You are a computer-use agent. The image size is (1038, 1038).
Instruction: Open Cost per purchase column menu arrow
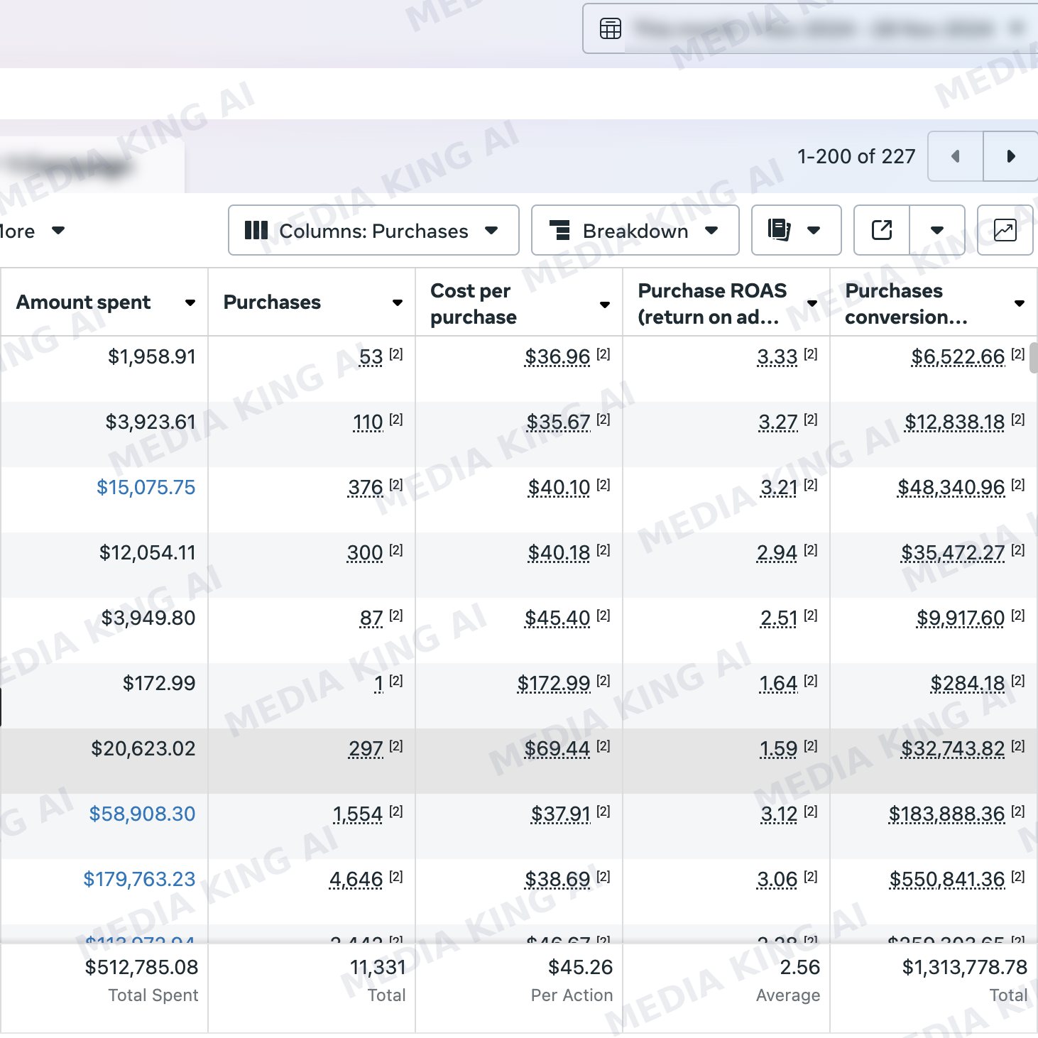pyautogui.click(x=605, y=305)
